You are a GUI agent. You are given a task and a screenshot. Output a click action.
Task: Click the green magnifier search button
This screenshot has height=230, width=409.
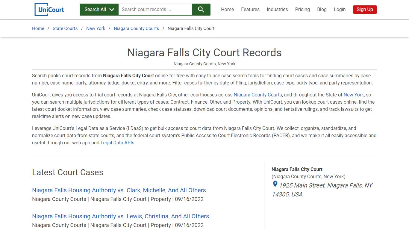(201, 10)
